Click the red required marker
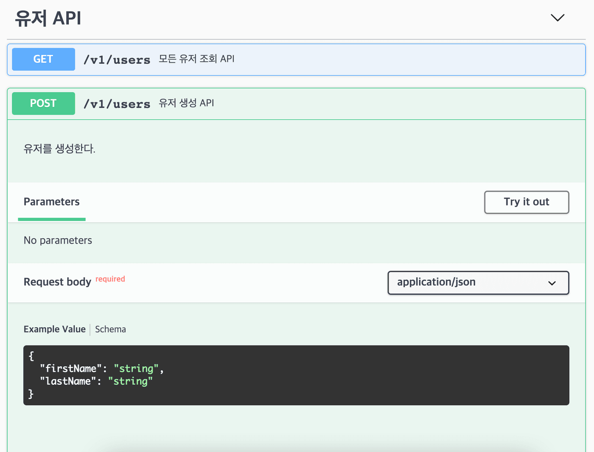 110,279
